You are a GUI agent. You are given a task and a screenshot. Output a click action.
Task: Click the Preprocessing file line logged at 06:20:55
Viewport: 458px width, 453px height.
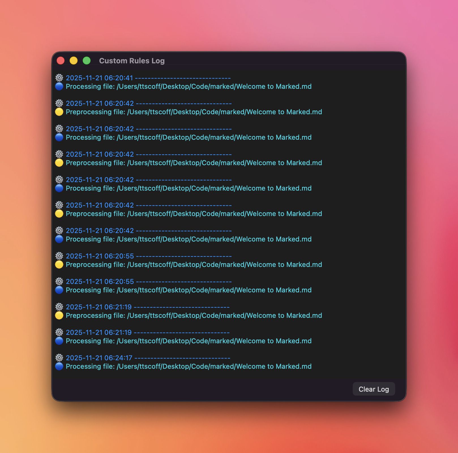point(194,265)
